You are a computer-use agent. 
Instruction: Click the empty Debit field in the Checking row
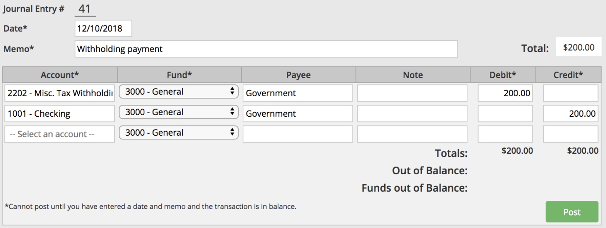(505, 114)
